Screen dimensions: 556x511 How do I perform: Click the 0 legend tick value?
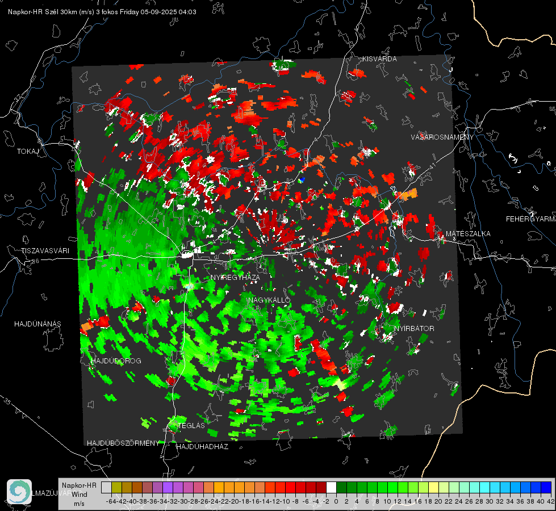337,501
